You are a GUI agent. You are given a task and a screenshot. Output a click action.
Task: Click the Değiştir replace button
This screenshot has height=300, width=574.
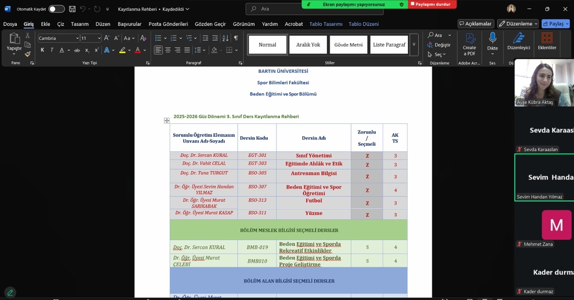[x=439, y=45]
